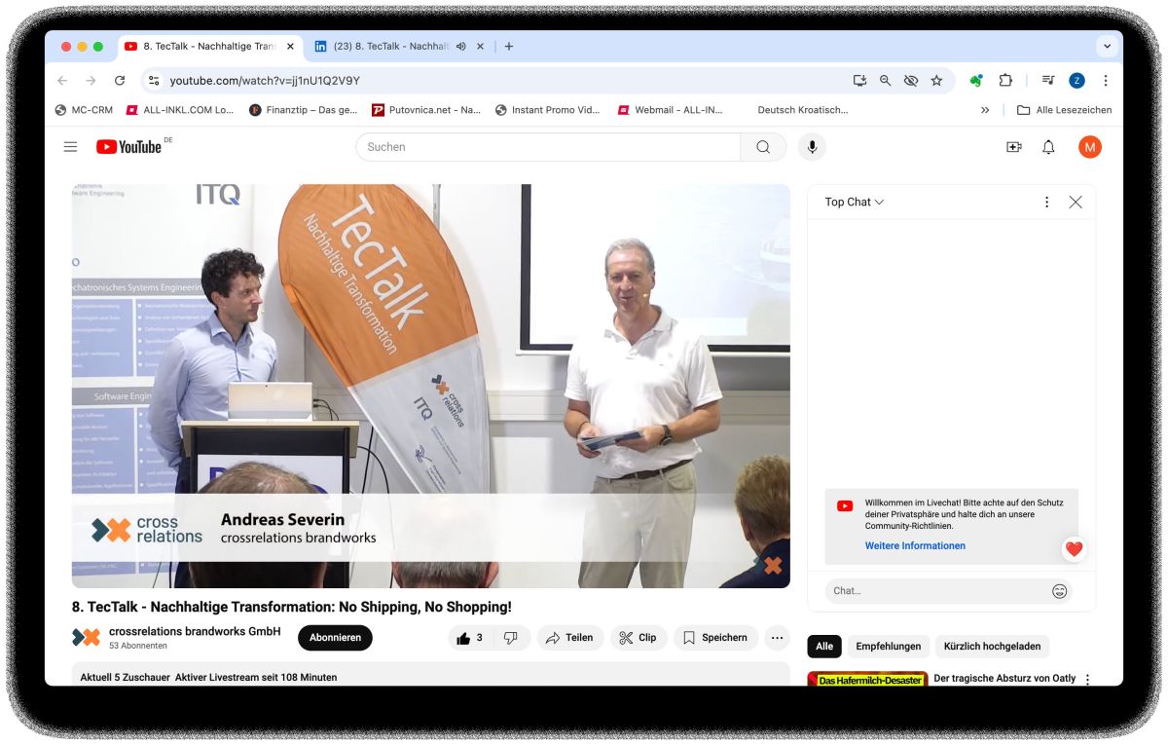
Task: Open live chat three-dot options
Action: point(1046,202)
